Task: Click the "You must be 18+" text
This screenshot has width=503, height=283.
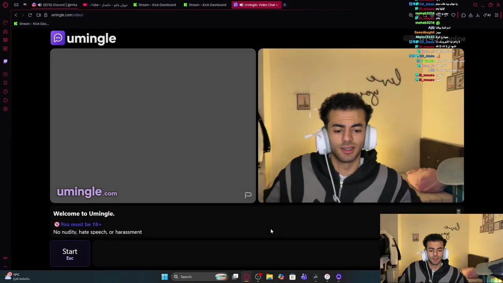Action: tap(81, 224)
